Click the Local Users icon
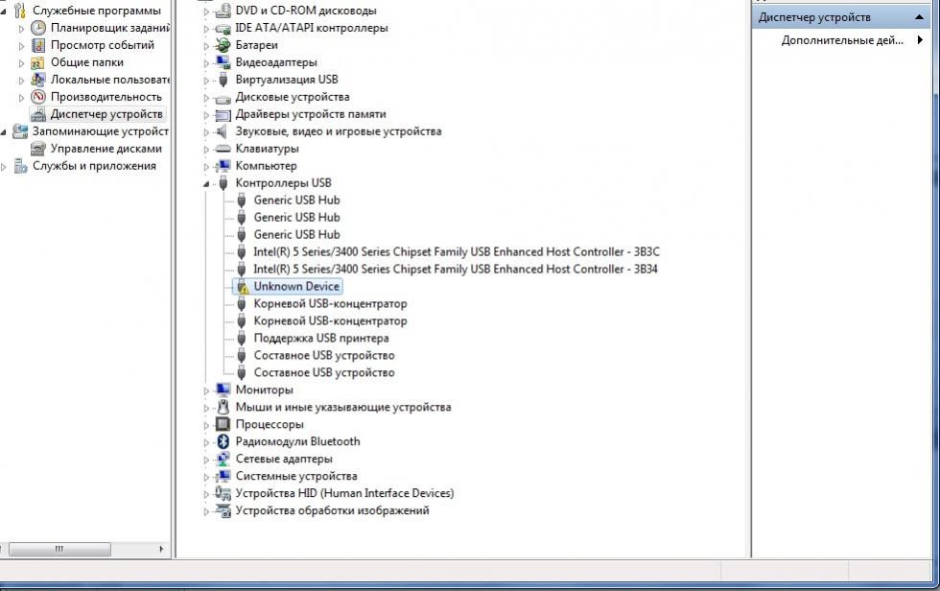The width and height of the screenshot is (940, 591). tap(38, 79)
